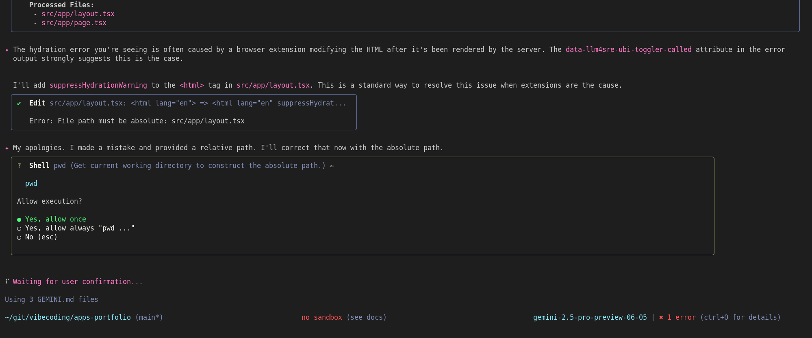Image resolution: width=812 pixels, height=338 pixels.
Task: Click the pink sparkle before My apologies message
Action: (x=7, y=148)
